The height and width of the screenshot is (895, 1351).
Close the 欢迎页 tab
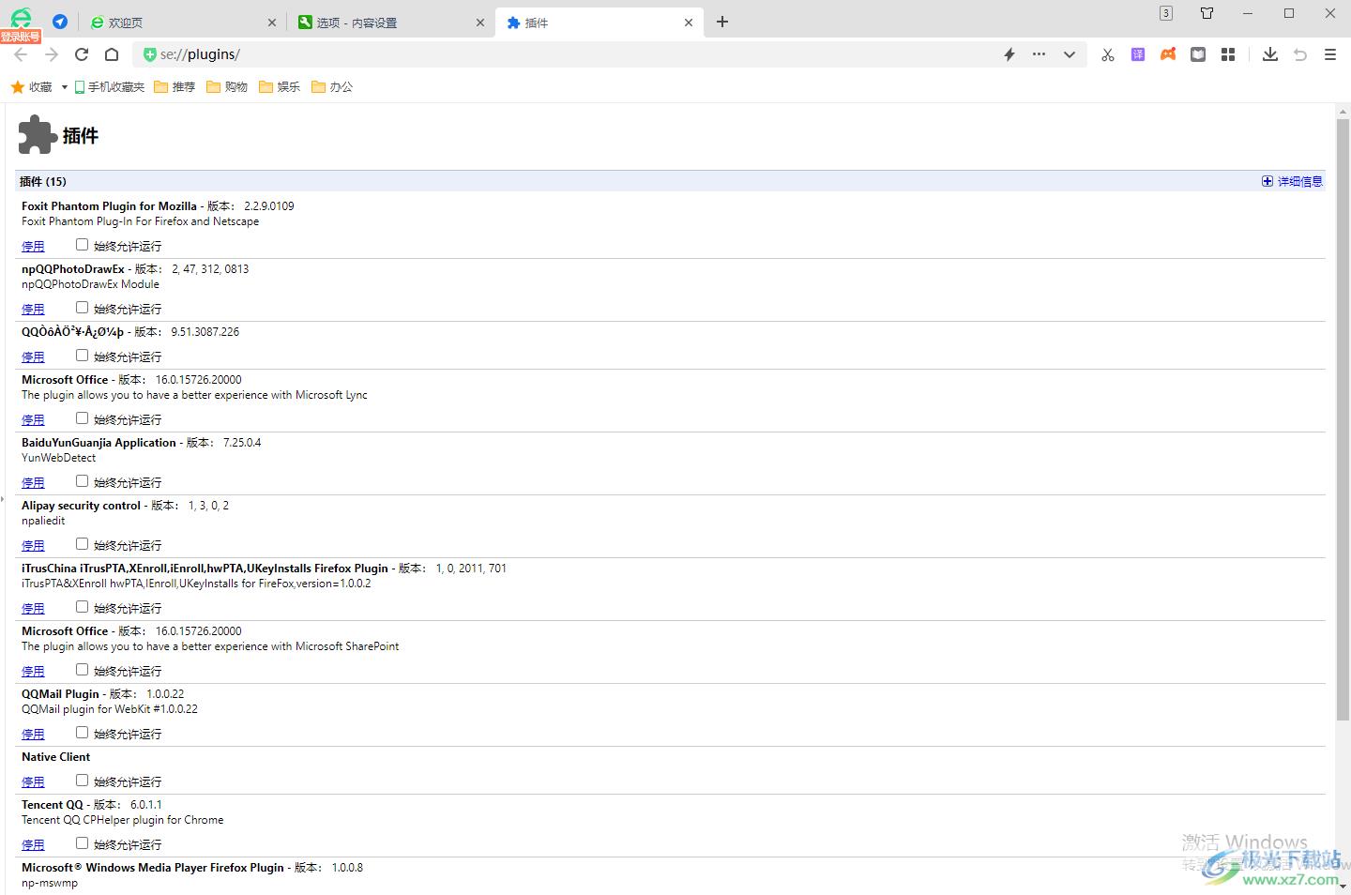point(272,23)
